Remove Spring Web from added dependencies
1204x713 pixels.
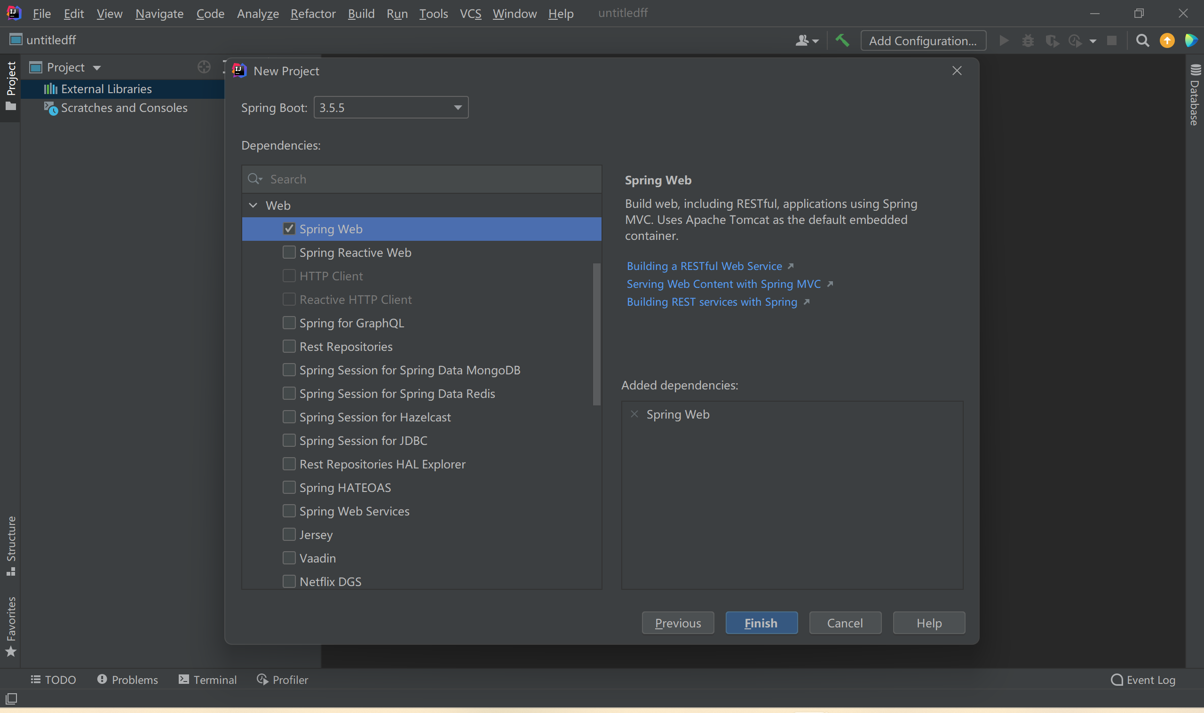(x=634, y=414)
